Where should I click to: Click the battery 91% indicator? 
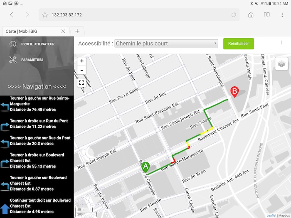pyautogui.click(x=266, y=3)
